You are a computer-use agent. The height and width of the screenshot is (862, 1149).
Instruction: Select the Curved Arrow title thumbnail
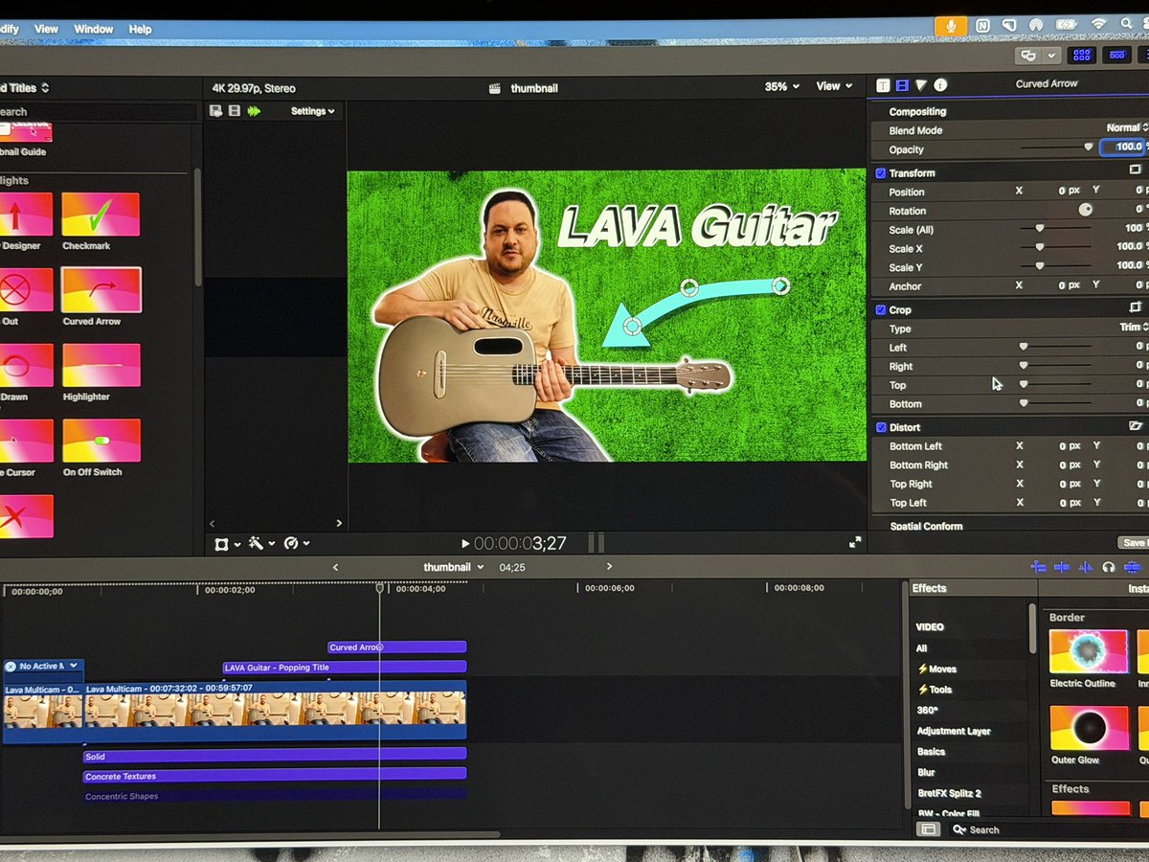pyautogui.click(x=101, y=290)
